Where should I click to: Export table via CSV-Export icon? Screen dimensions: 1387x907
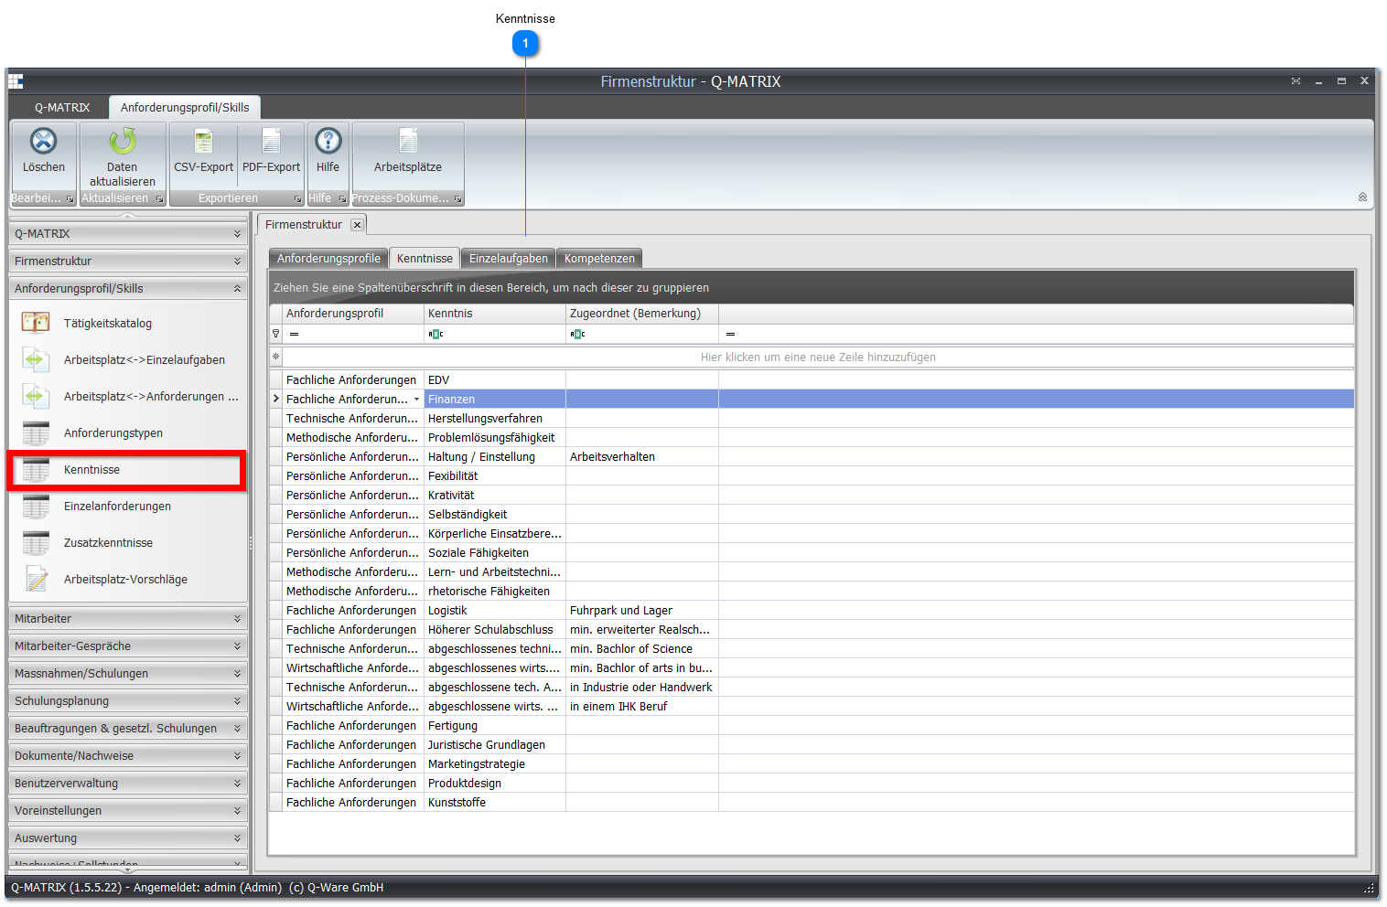[203, 141]
